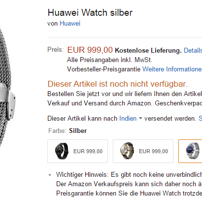Click the Kostenlose Lieferung text
202x199 pixels.
(x=148, y=50)
